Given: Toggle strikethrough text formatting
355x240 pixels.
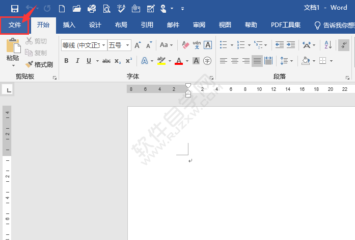Looking at the screenshot, I should point(106,61).
